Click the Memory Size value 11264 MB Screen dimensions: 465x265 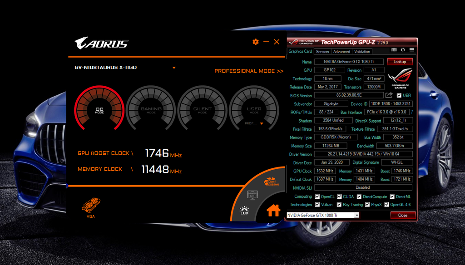(x=331, y=146)
